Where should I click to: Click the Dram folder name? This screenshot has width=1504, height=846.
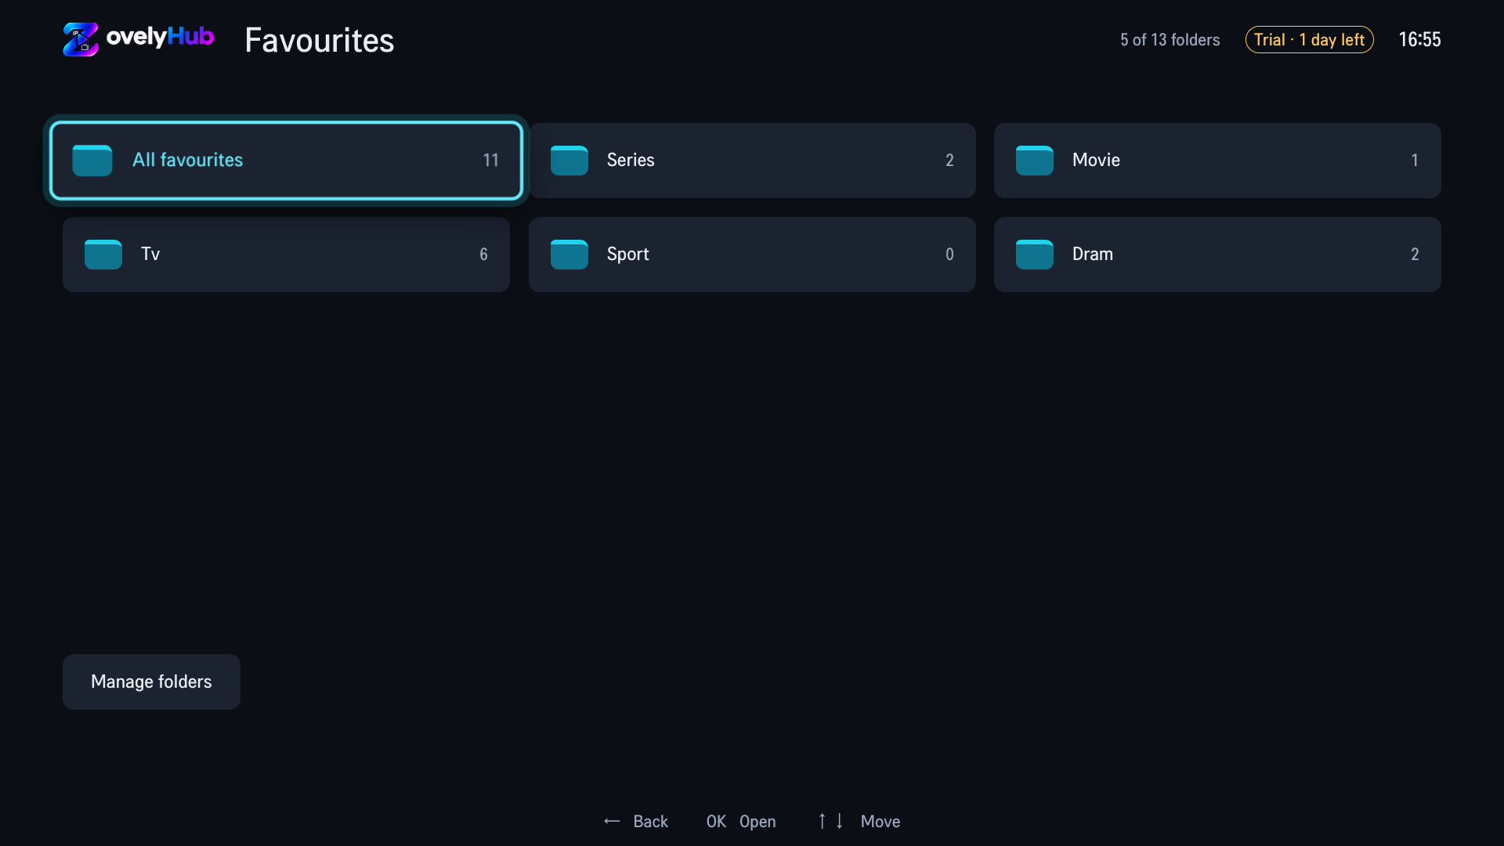[1092, 254]
